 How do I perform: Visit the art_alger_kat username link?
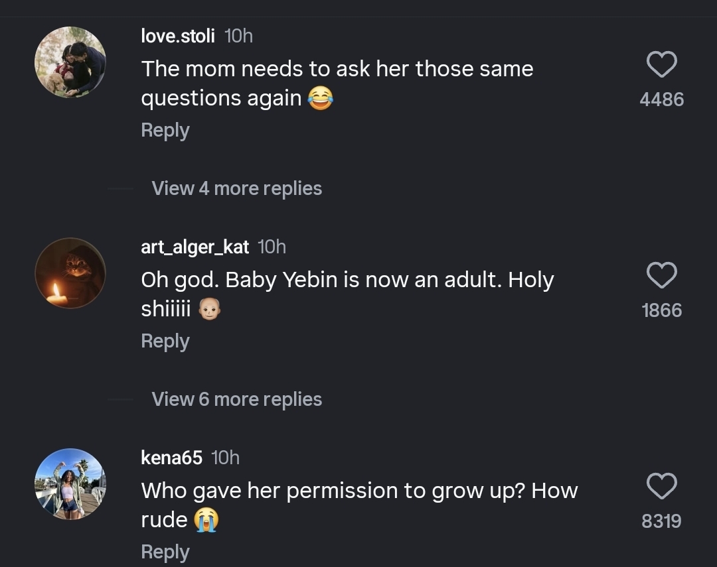click(x=195, y=247)
